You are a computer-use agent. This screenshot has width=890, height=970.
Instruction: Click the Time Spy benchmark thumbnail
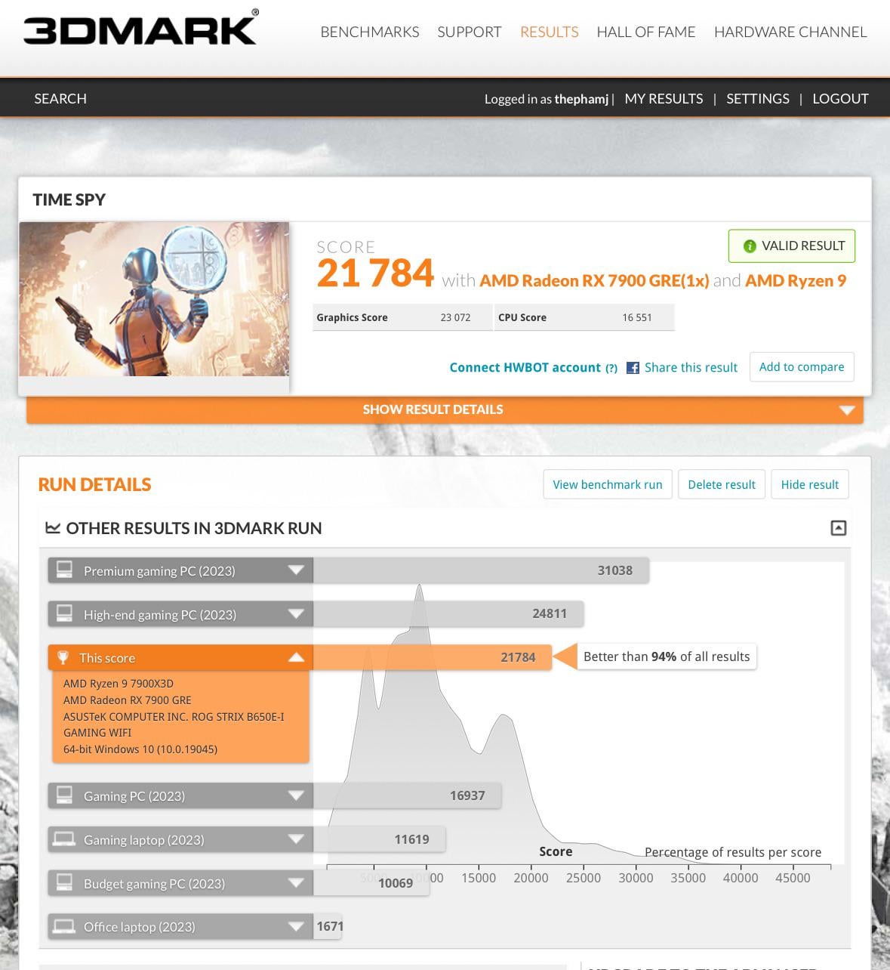click(x=154, y=299)
